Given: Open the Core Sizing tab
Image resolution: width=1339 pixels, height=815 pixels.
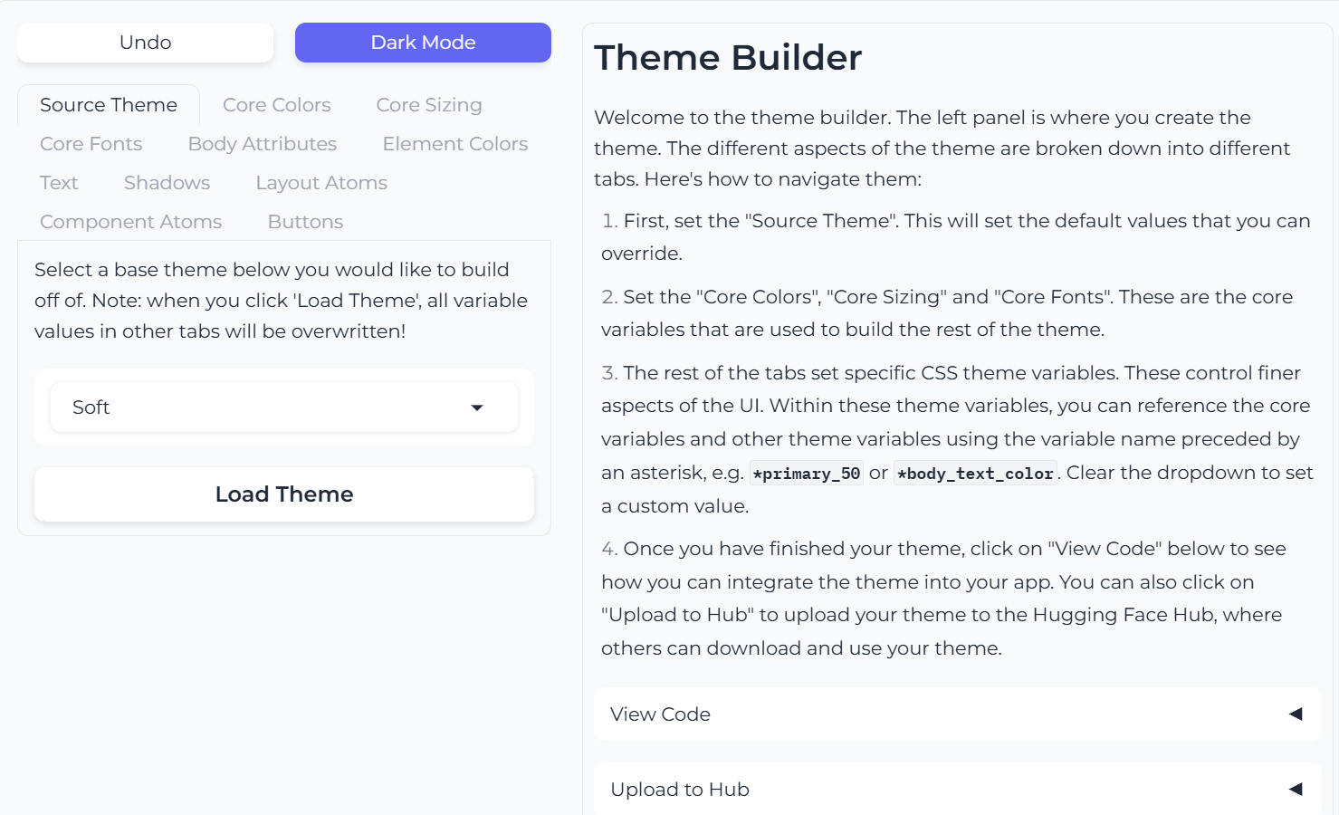Looking at the screenshot, I should (x=428, y=105).
